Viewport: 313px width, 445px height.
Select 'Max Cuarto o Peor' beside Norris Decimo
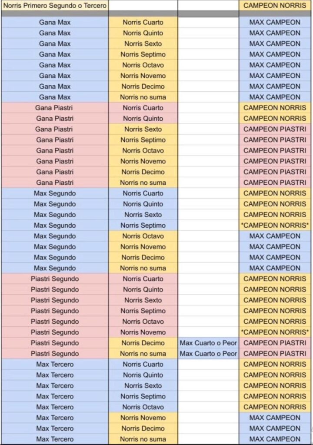pos(208,343)
